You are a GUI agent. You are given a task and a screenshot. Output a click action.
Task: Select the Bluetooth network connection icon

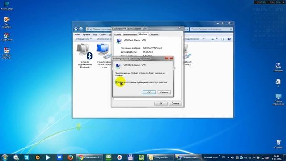85,56
